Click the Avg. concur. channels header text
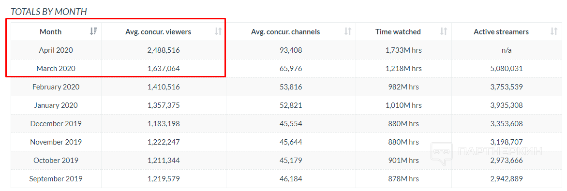The width and height of the screenshot is (567, 191). (x=285, y=32)
